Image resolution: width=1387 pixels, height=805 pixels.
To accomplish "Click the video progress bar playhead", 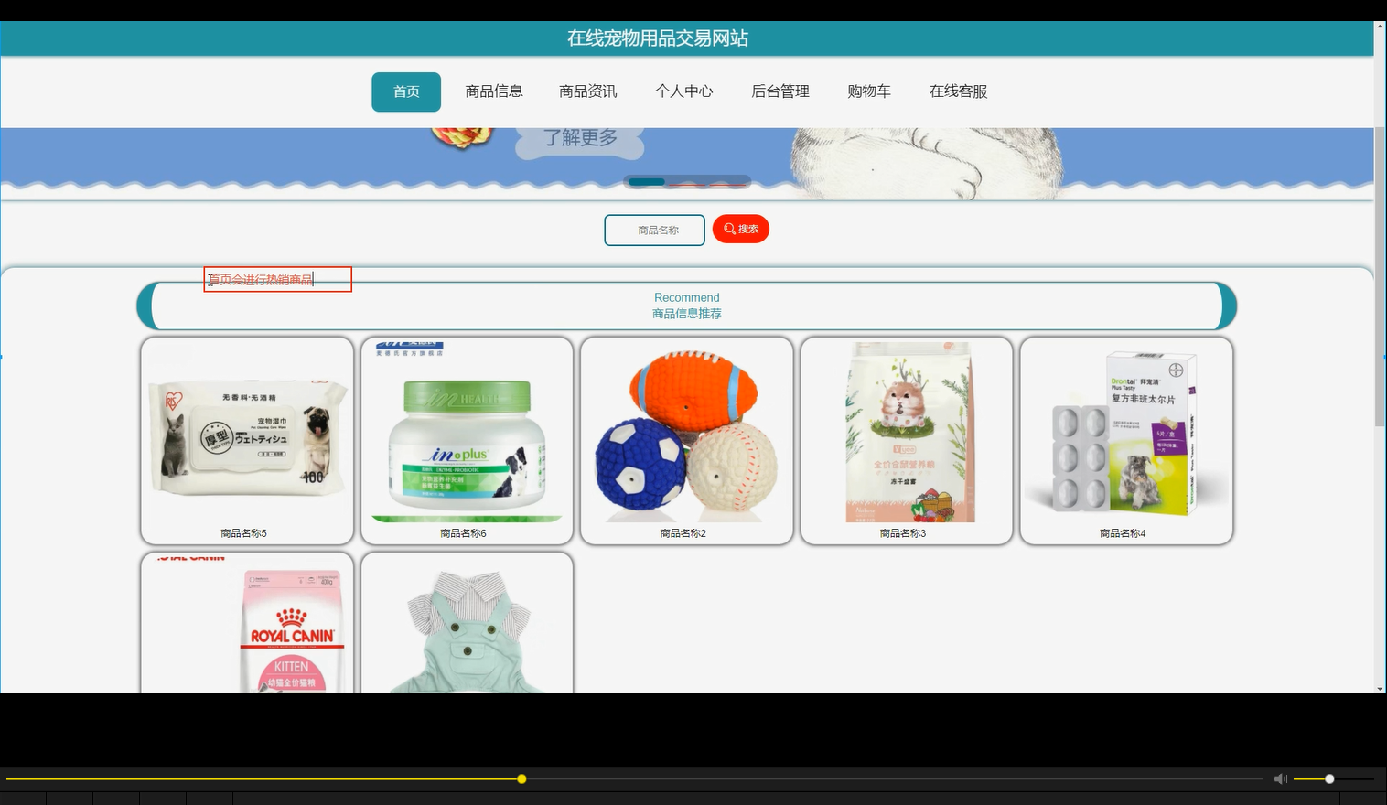I will [x=521, y=778].
